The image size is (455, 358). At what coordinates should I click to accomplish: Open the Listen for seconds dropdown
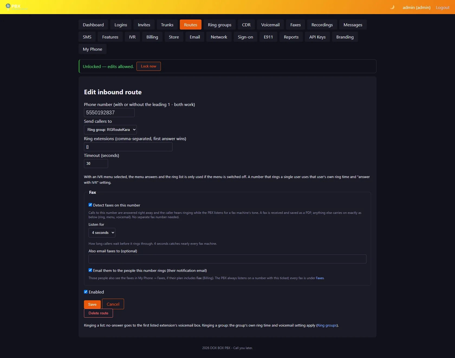point(102,233)
